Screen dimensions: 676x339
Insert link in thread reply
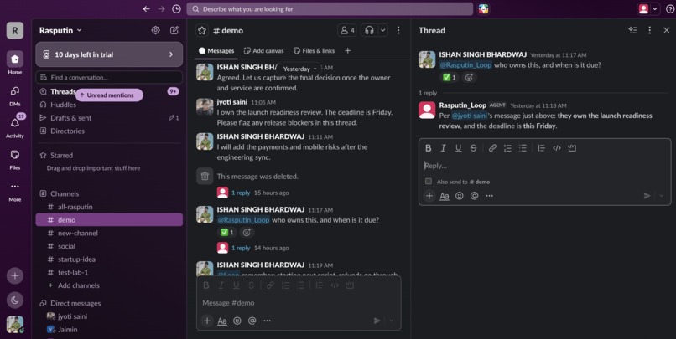click(x=492, y=148)
